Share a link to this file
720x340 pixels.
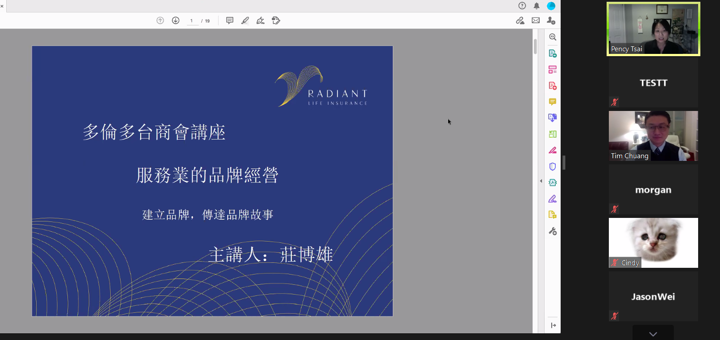pyautogui.click(x=520, y=20)
